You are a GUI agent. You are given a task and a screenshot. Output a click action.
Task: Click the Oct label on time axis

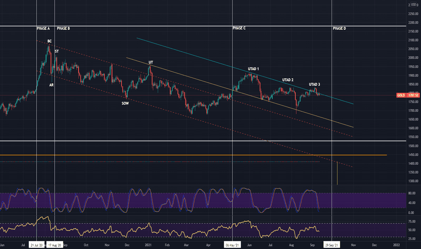pyautogui.click(x=86, y=245)
